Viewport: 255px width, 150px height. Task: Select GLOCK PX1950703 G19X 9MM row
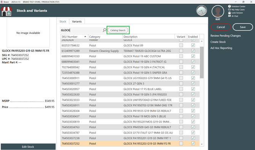coord(130,105)
